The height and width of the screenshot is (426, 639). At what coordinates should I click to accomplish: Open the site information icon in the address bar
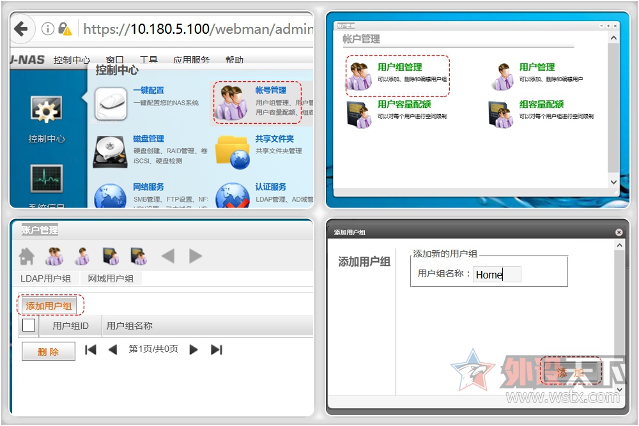click(x=48, y=29)
